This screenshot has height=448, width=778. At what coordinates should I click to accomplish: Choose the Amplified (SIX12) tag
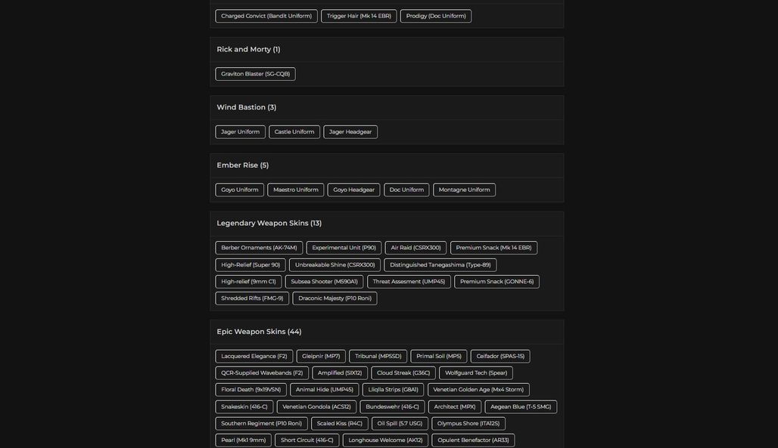(340, 373)
